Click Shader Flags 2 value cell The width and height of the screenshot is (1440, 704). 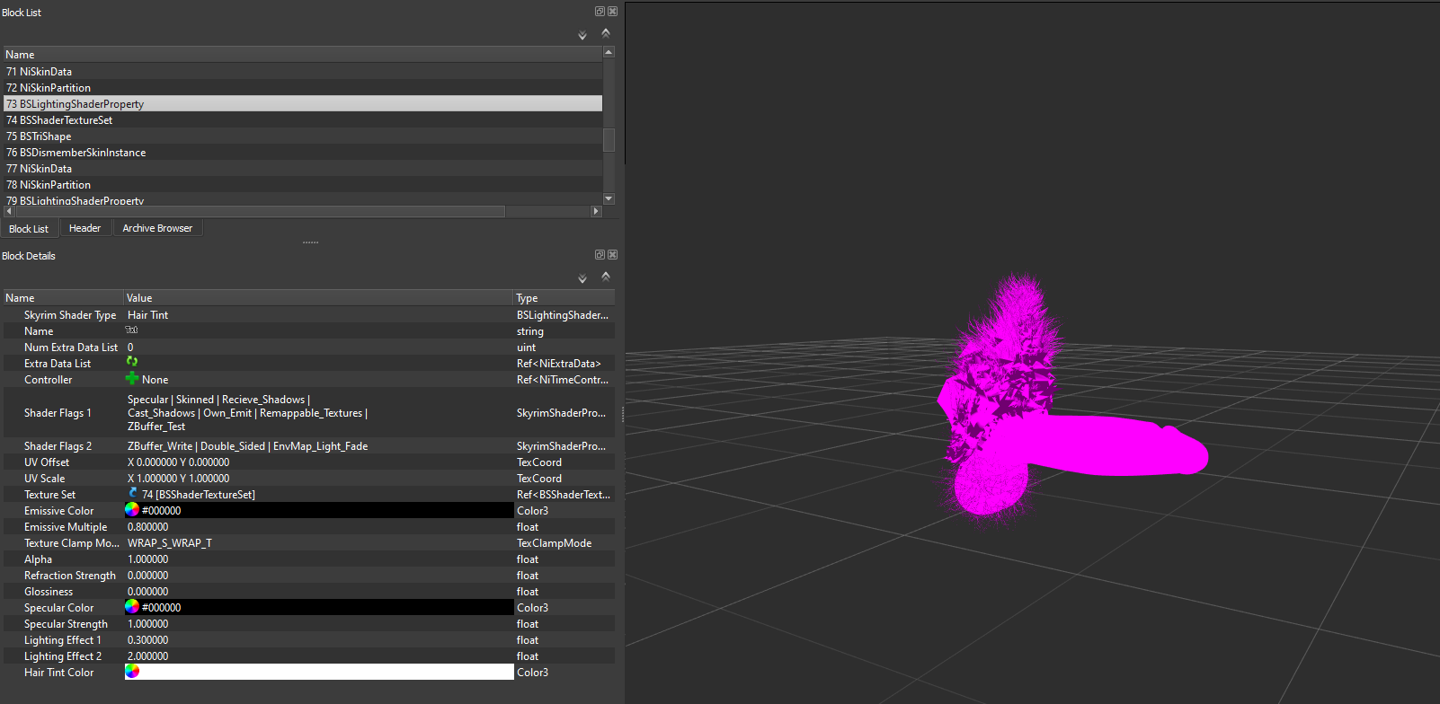click(x=318, y=445)
